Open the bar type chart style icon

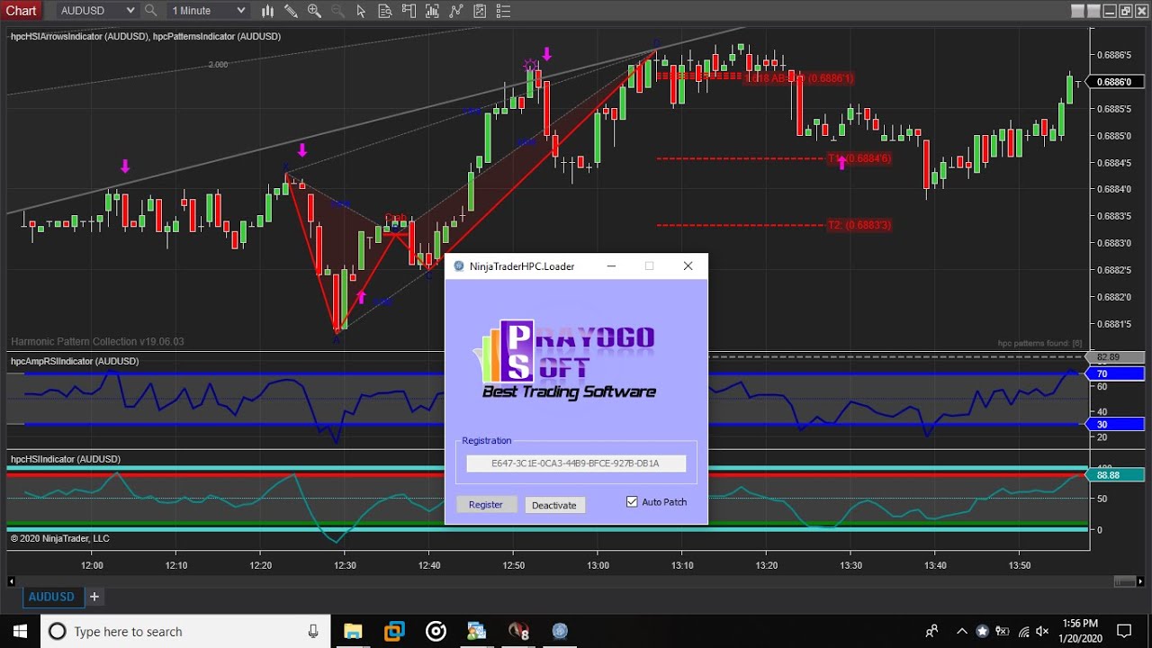pos(267,11)
